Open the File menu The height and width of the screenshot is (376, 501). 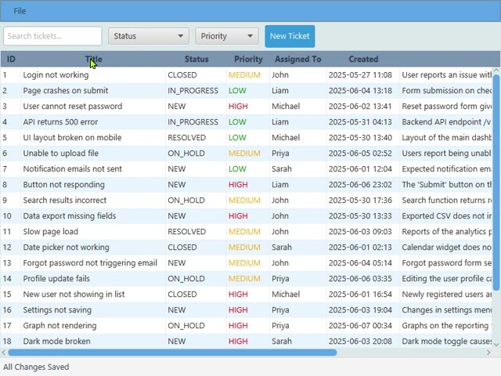(20, 11)
